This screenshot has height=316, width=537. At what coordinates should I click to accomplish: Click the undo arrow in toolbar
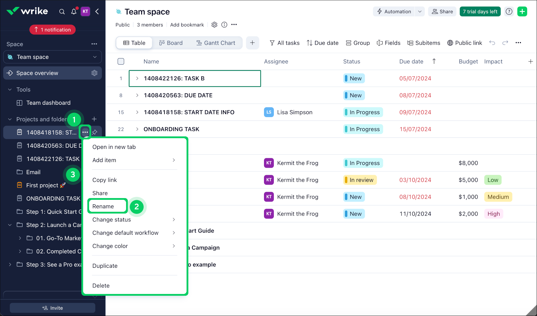(x=492, y=43)
